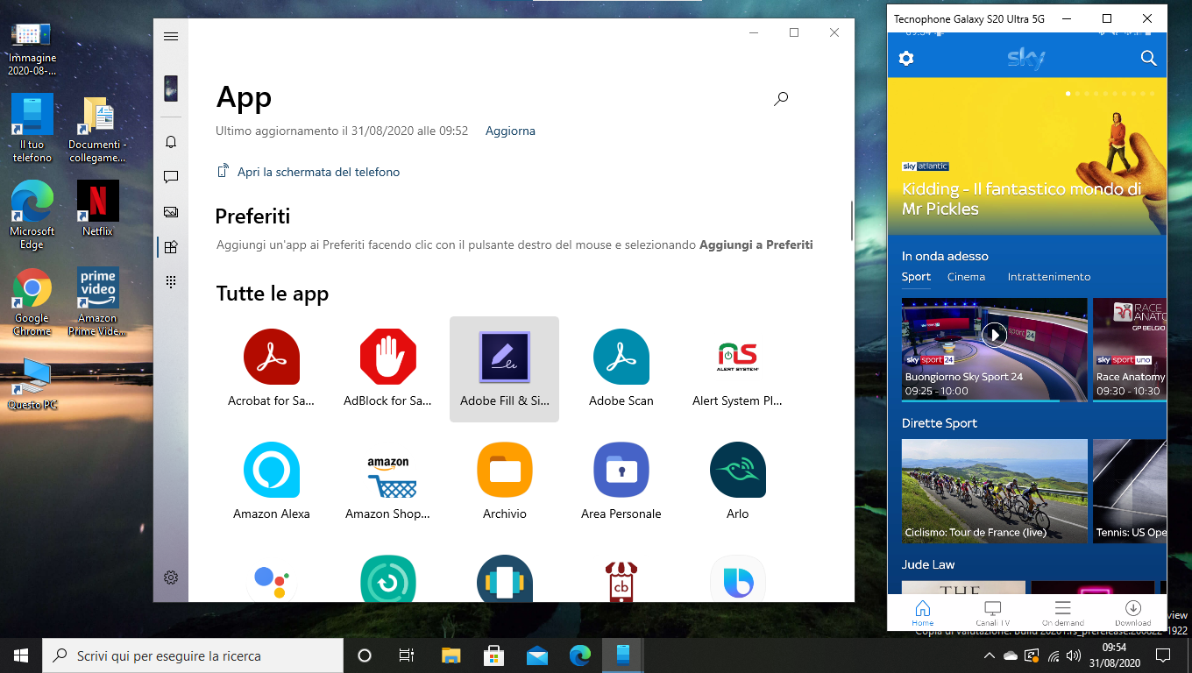Click the Sky app search magnifier
Viewport: 1192px width, 673px height.
[1148, 59]
